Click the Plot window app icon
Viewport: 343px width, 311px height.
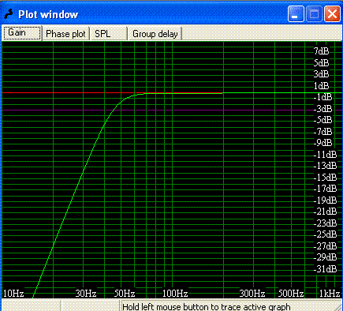9,14
